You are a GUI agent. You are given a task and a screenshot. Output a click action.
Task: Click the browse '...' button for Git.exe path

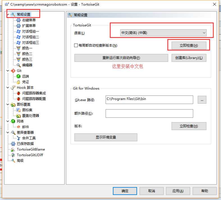point(202,100)
